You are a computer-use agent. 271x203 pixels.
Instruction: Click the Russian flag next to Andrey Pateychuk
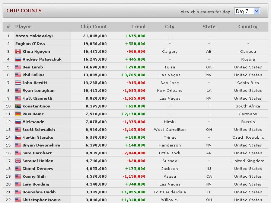tap(18, 59)
